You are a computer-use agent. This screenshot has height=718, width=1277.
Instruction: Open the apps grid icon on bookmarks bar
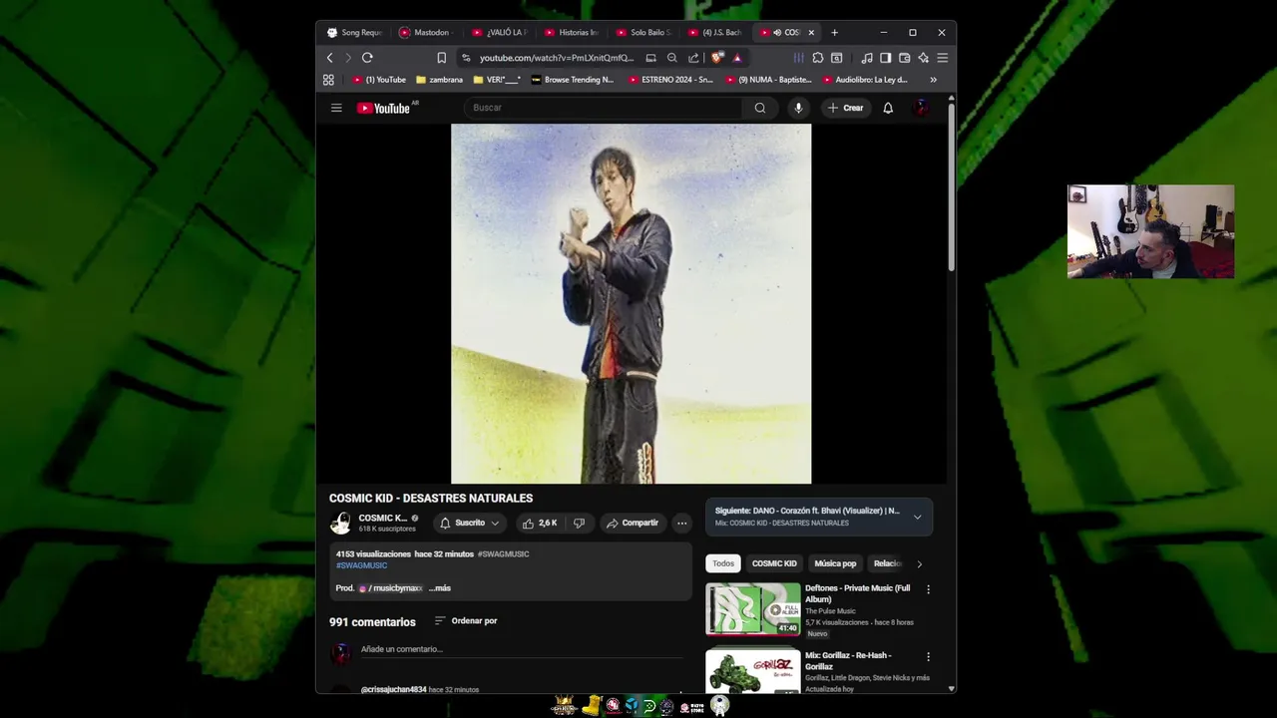(x=328, y=80)
